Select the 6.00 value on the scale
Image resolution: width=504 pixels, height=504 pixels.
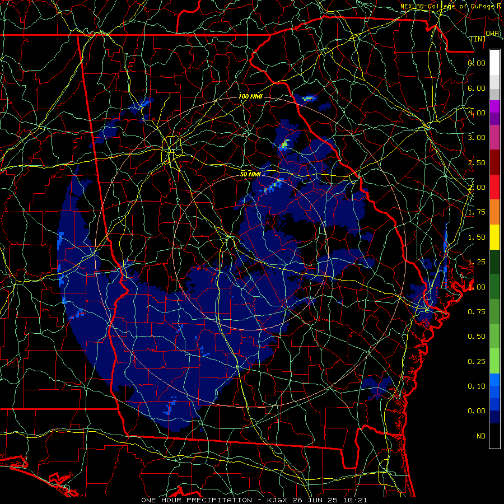point(477,88)
